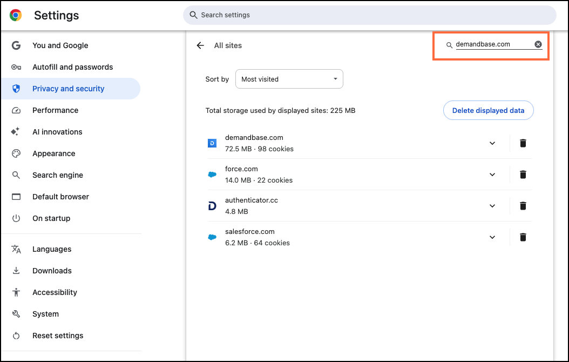Click the wrench System icon
This screenshot has height=362, width=569.
[16, 314]
